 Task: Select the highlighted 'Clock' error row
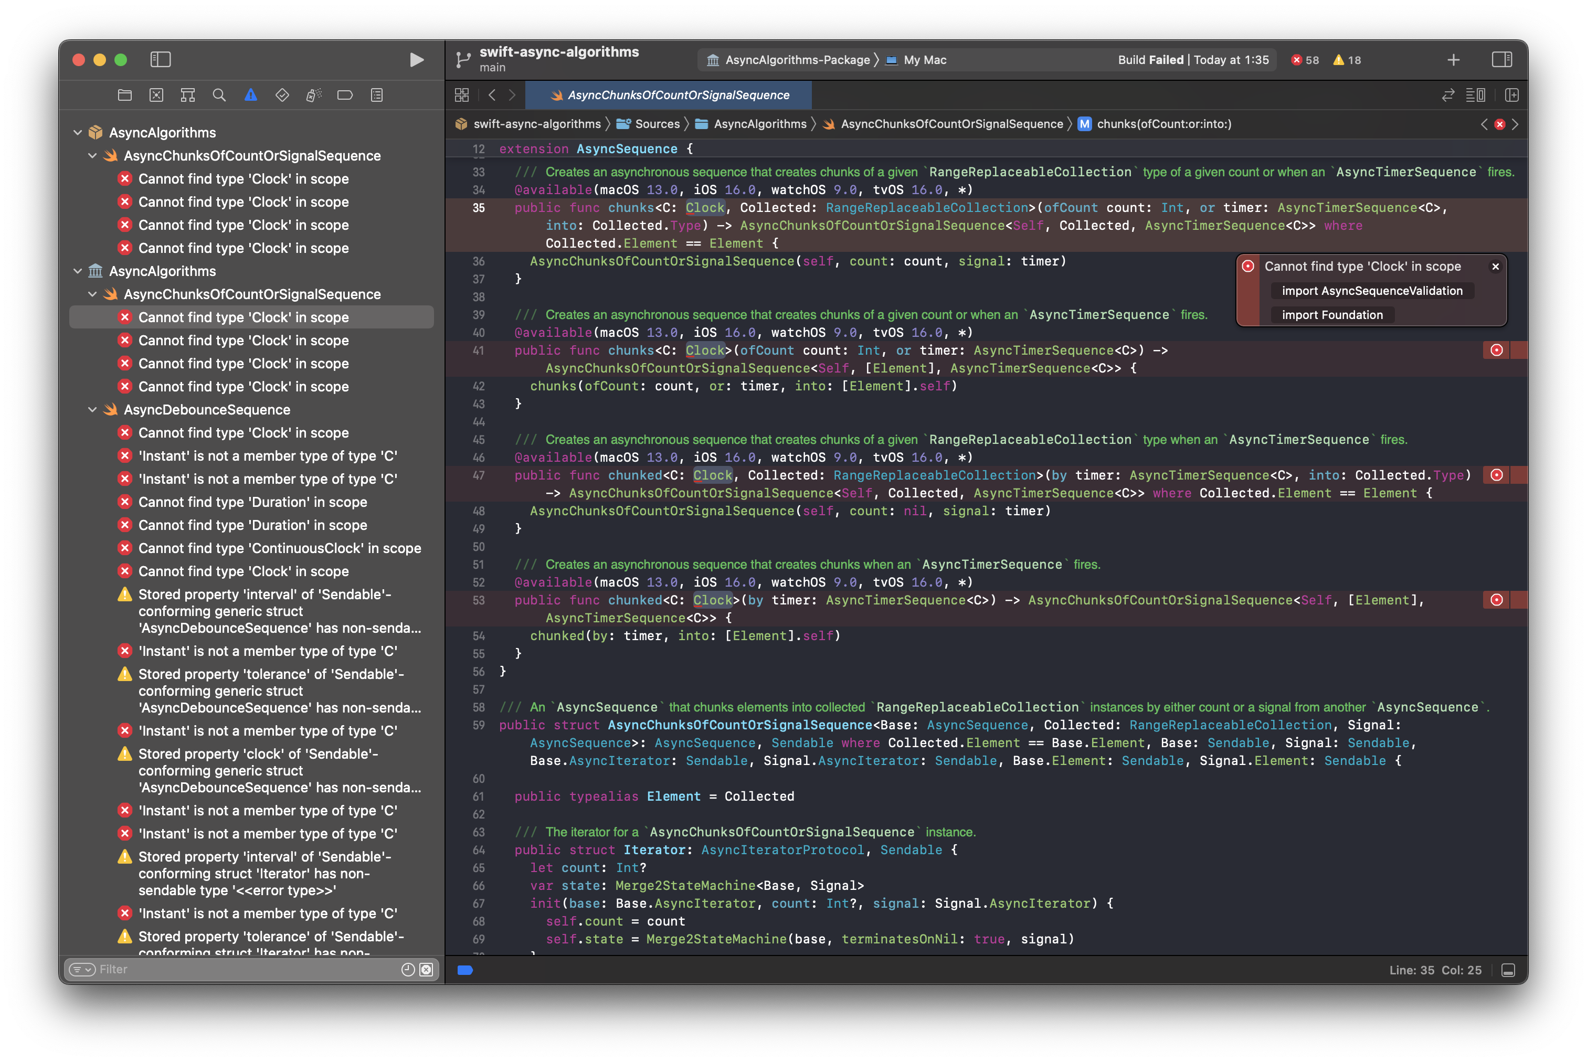[x=251, y=317]
